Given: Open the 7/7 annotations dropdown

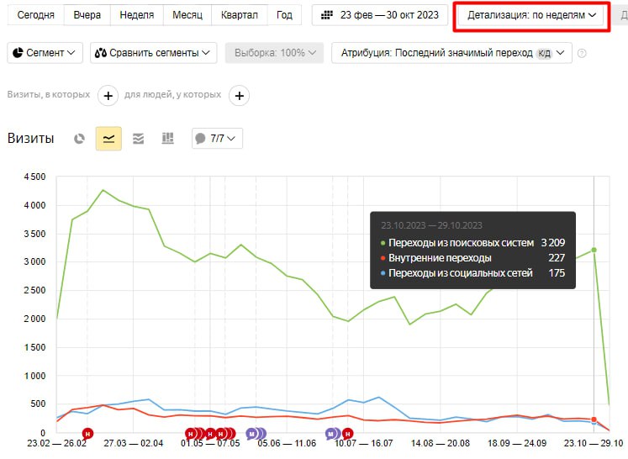Looking at the screenshot, I should [x=217, y=139].
